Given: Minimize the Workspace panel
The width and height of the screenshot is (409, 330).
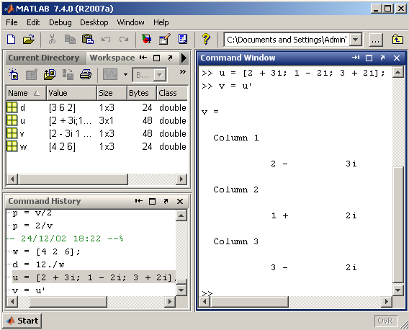Looking at the screenshot, I should [143, 58].
